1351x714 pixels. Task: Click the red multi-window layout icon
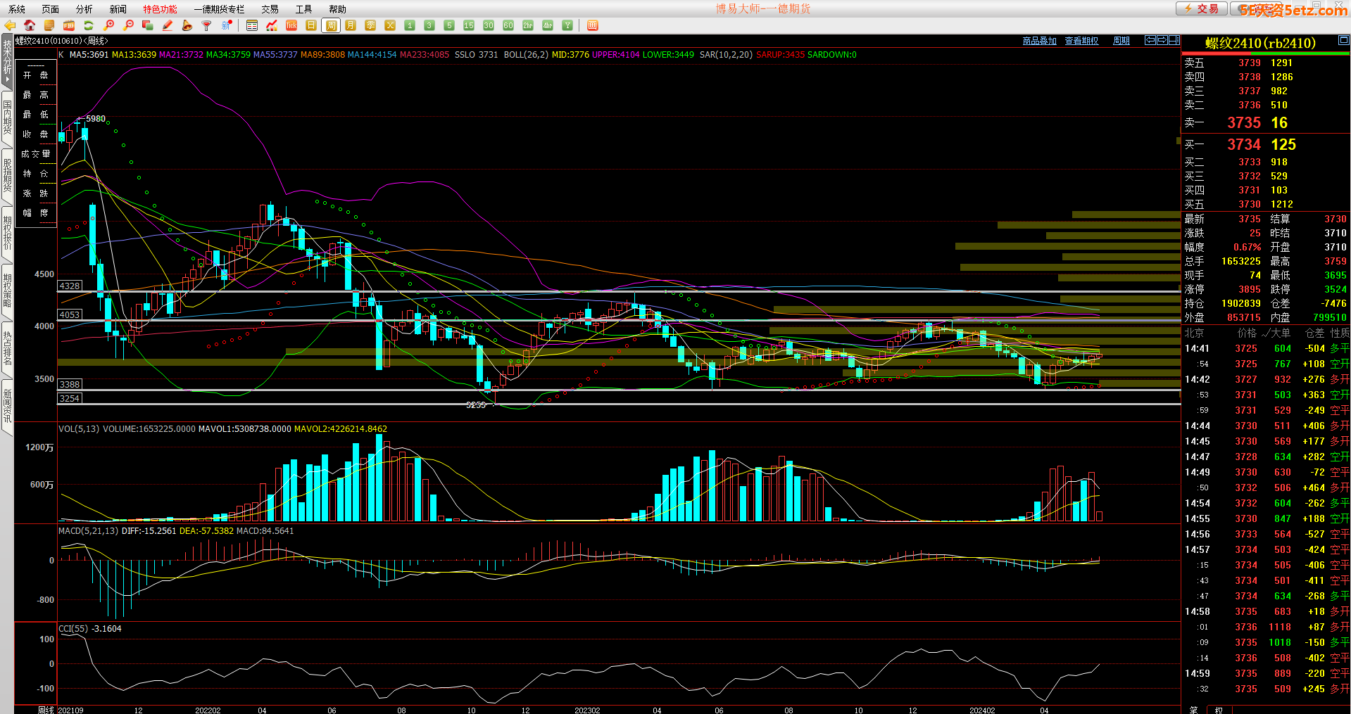point(593,25)
